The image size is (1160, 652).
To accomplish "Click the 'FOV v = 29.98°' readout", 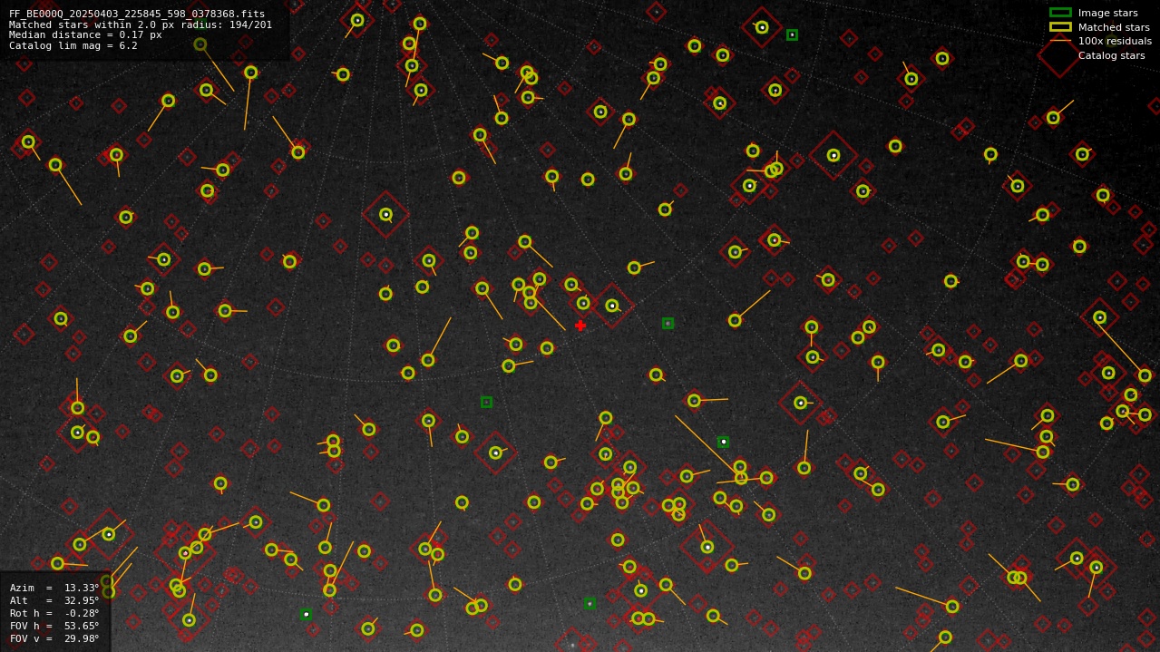I will pos(54,638).
